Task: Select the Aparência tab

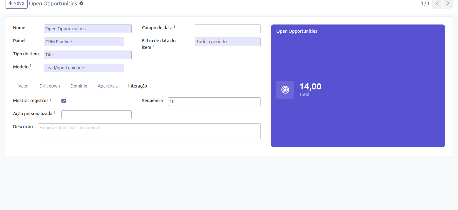Action: coord(108,86)
